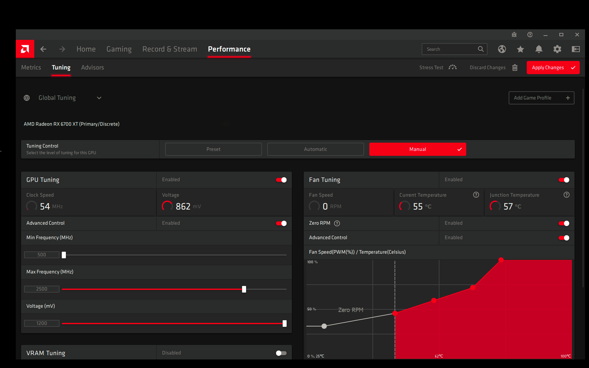Image resolution: width=589 pixels, height=368 pixels.
Task: Go forward with the right arrow icon
Action: click(x=62, y=49)
